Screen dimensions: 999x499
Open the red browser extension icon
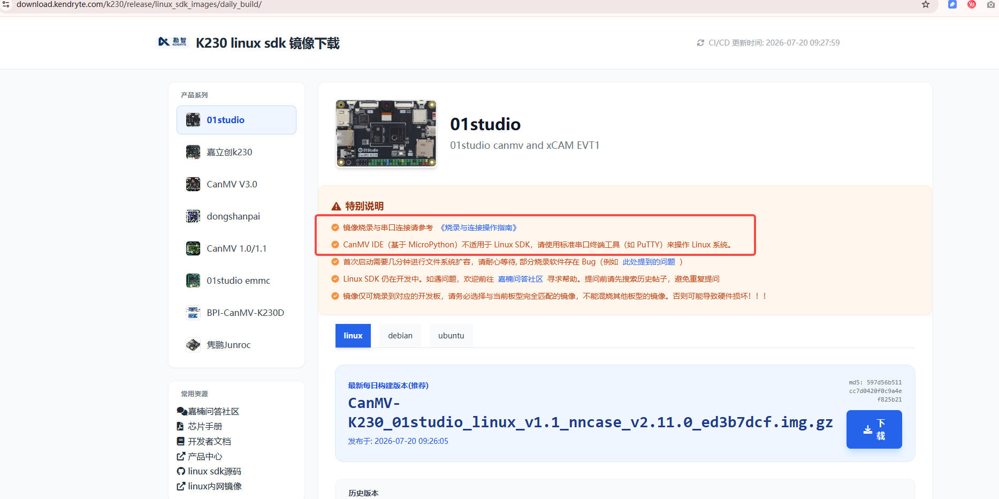point(972,4)
